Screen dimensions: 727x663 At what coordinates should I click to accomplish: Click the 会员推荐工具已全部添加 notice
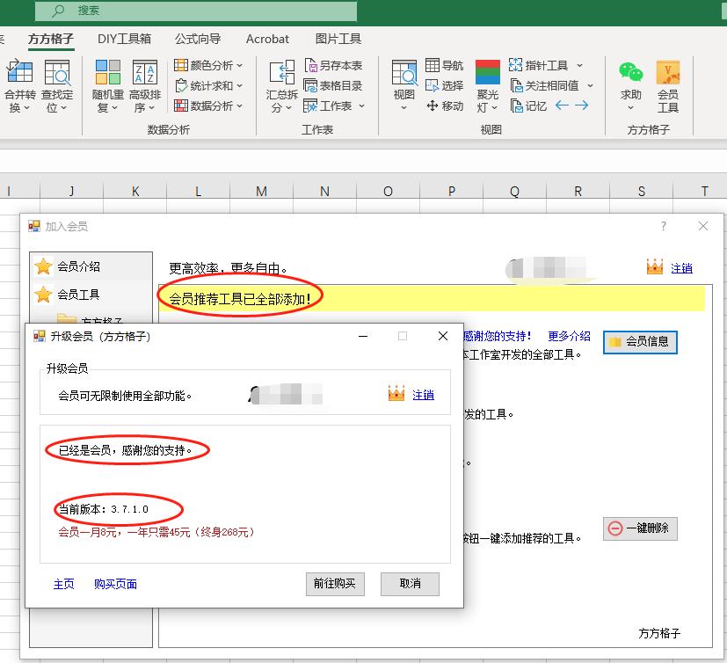(240, 299)
